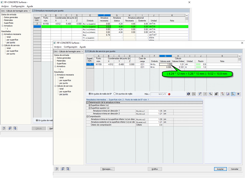Image resolution: width=245 pixels, height=178 pixels.
Task: Select 'Superficies' in front window tree
Action: 61,64
